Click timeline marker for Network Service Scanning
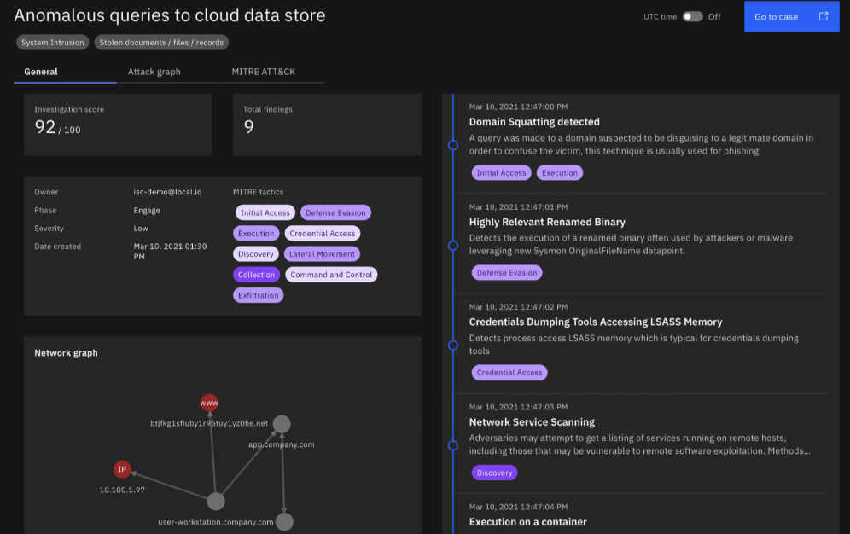Viewport: 850px width, 534px height. [x=453, y=444]
